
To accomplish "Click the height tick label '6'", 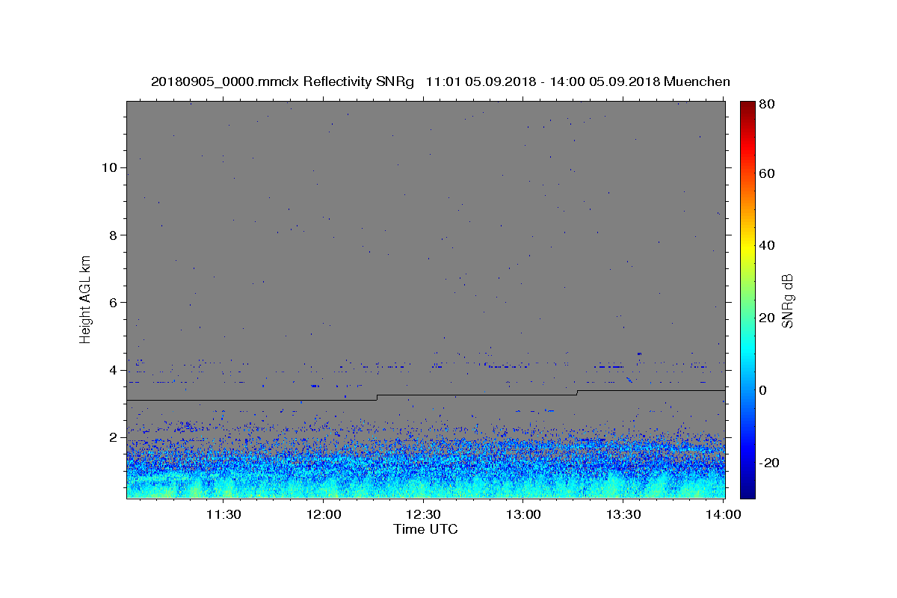I will pos(114,302).
